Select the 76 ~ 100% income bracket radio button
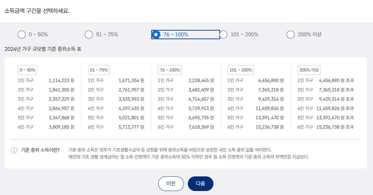This screenshot has width=373, height=195. 156,34
